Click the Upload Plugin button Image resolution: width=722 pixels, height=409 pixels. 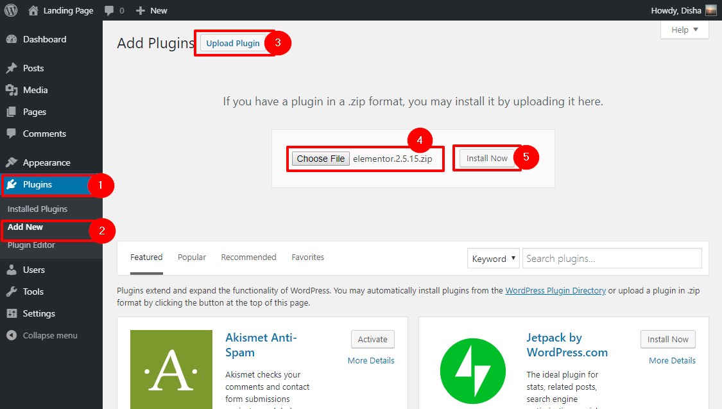pos(233,43)
